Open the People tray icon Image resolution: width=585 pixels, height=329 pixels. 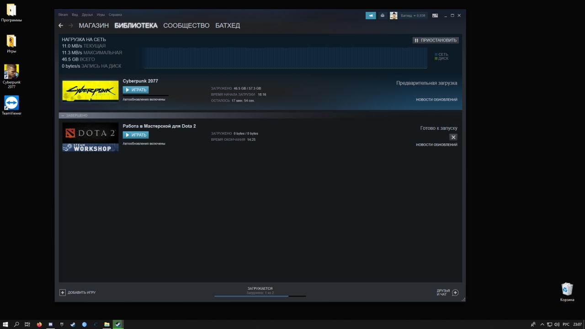coord(533,324)
